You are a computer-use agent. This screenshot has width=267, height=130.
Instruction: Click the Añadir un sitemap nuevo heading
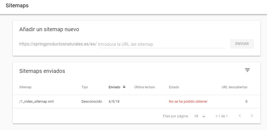coord(49,29)
